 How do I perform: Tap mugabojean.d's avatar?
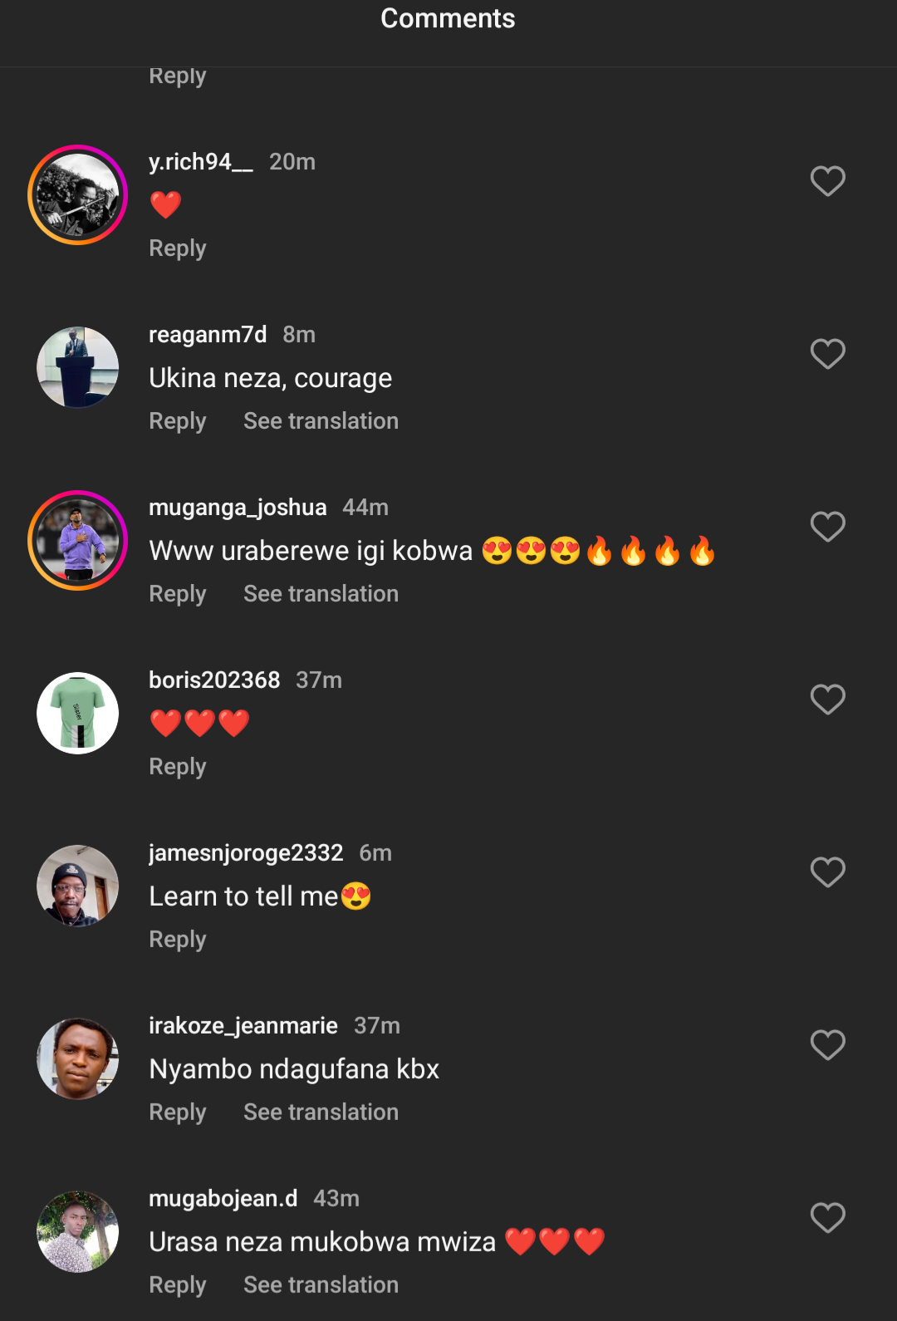77,1231
